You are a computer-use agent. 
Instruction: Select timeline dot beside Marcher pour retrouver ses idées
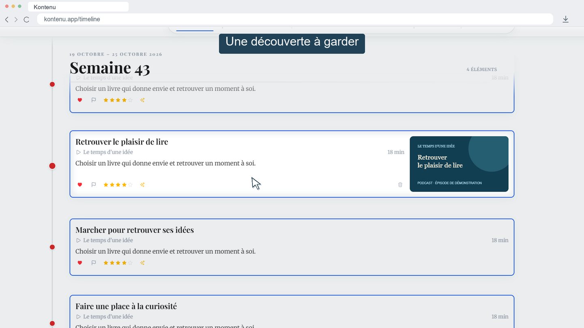[52, 247]
